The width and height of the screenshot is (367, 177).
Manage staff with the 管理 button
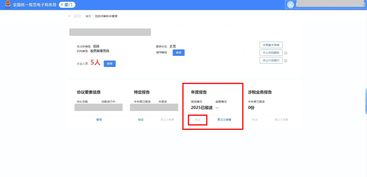[x=109, y=64]
